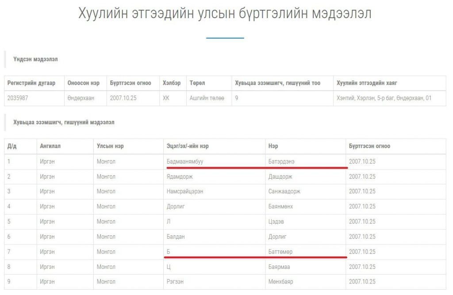Image resolution: width=453 pixels, height=295 pixels.
Task: Click the company name 'Өндөрхаан' cell
Action: pyautogui.click(x=81, y=98)
